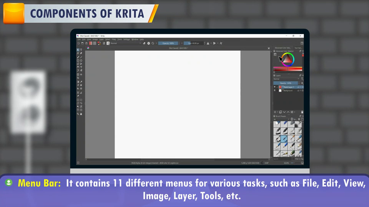Screen dimensions: 369x207
Task: Select the Rectangular Selection tool
Action: click(x=78, y=100)
